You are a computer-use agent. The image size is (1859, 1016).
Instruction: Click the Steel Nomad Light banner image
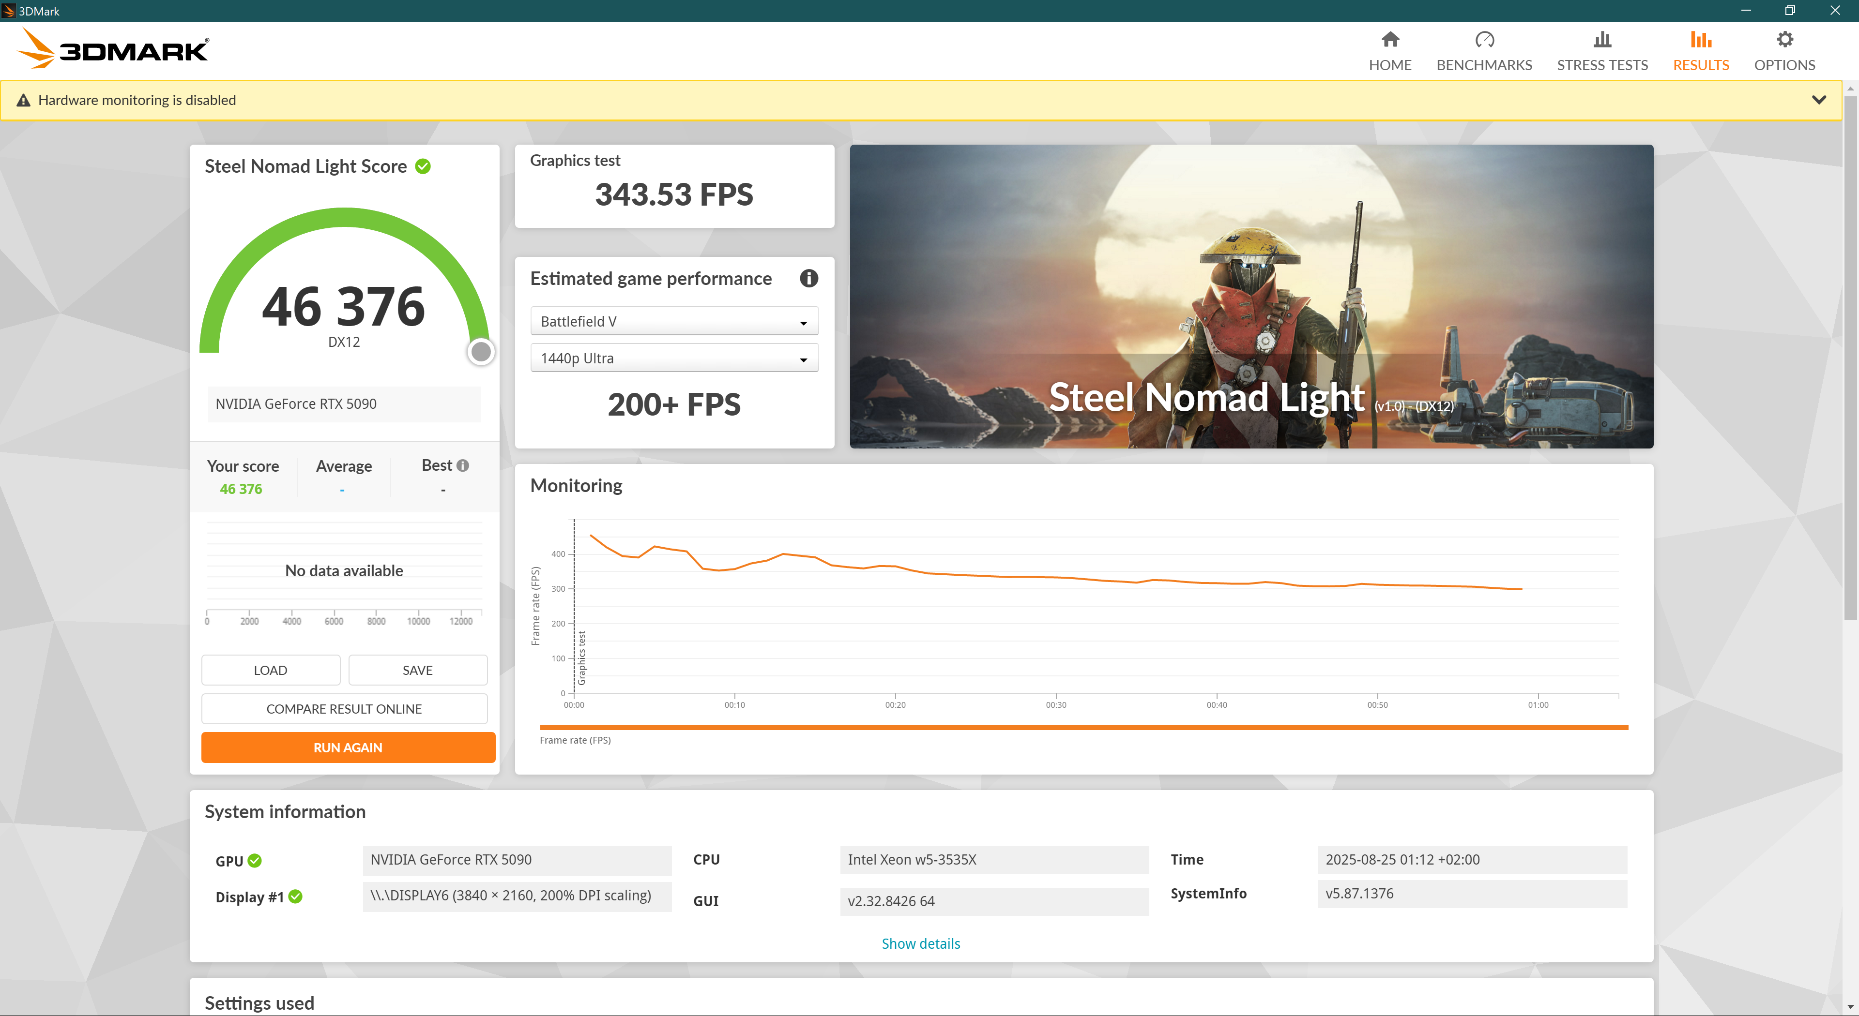click(x=1251, y=297)
